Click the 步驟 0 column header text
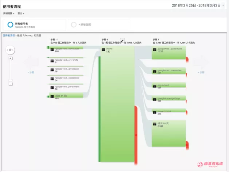The height and width of the screenshot is (172, 229). click(x=105, y=40)
